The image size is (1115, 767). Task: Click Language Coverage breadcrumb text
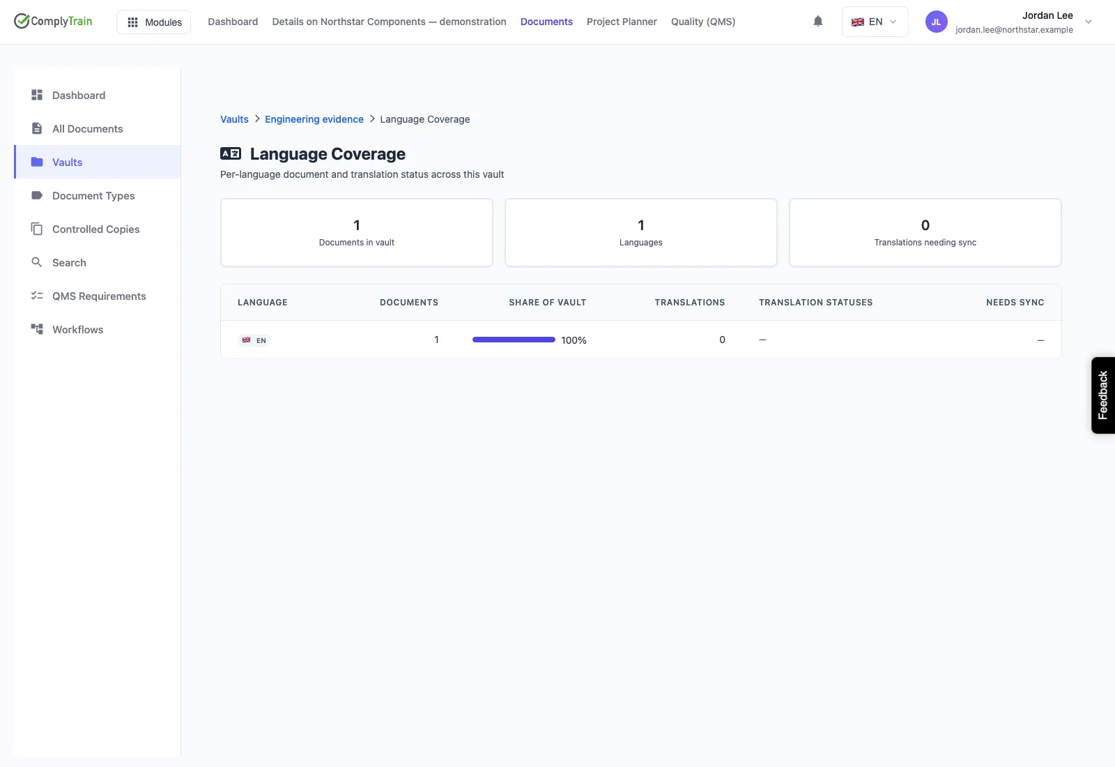(425, 119)
